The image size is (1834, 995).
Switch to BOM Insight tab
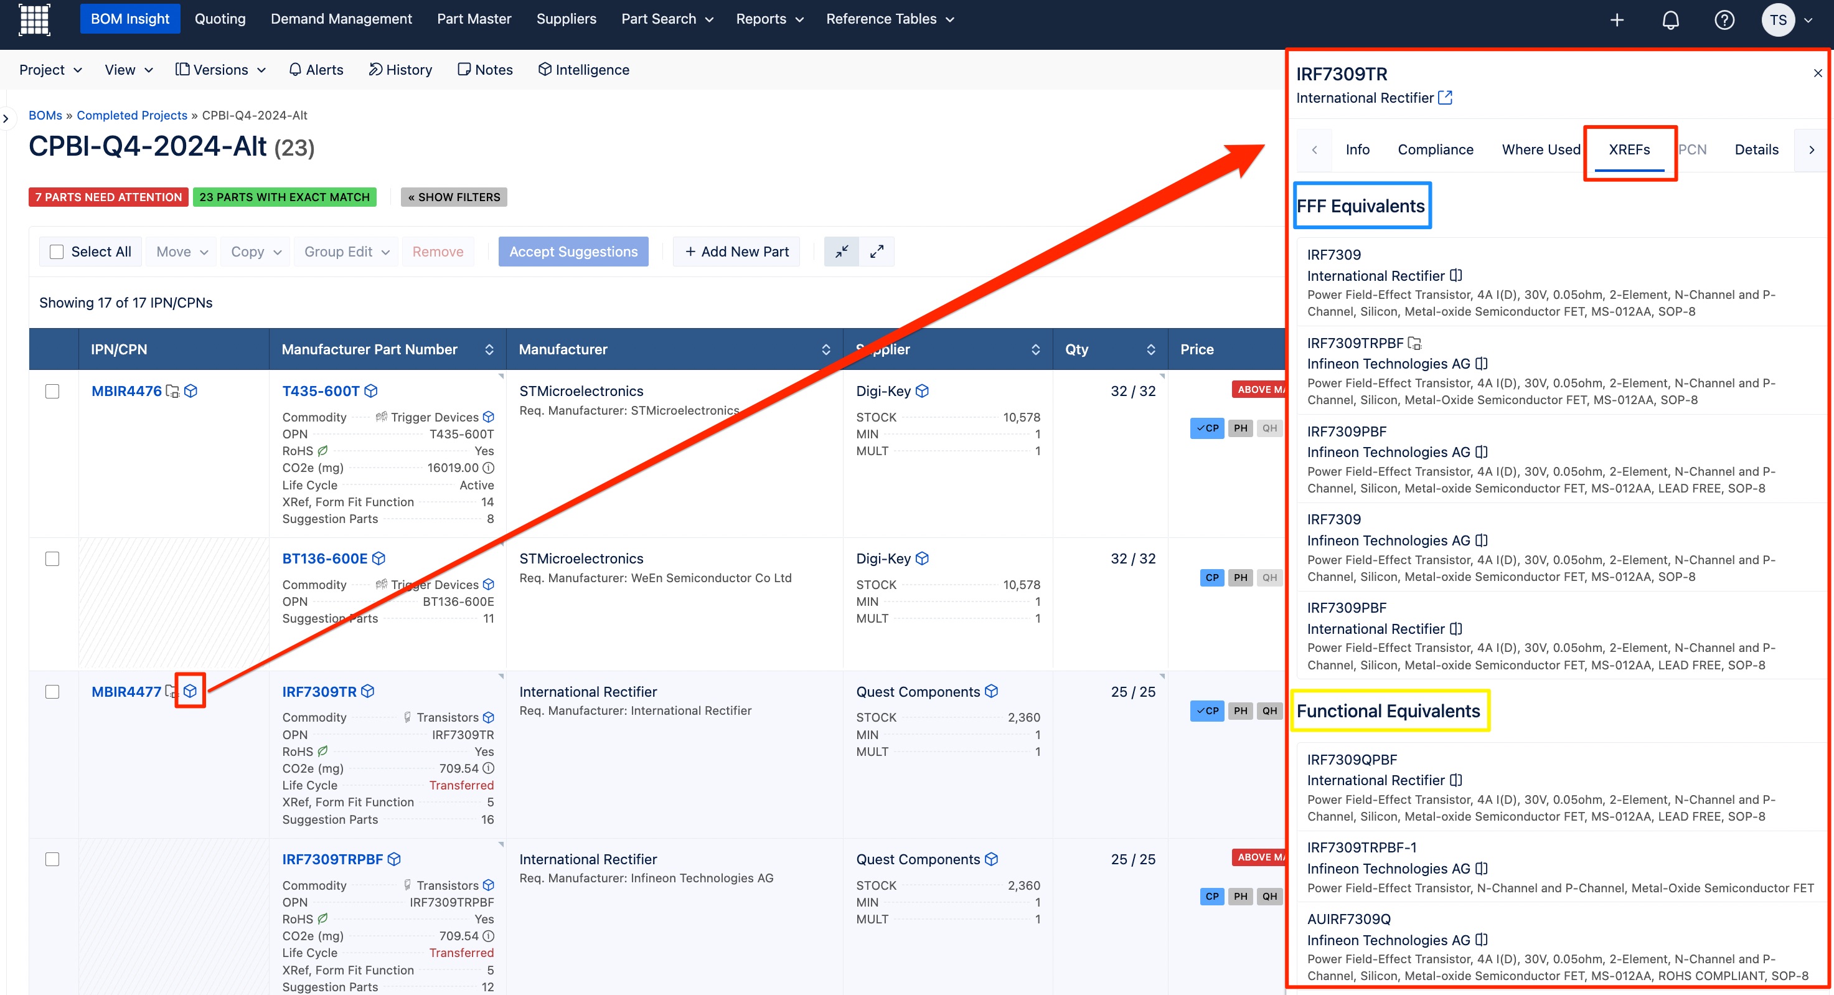(x=129, y=19)
